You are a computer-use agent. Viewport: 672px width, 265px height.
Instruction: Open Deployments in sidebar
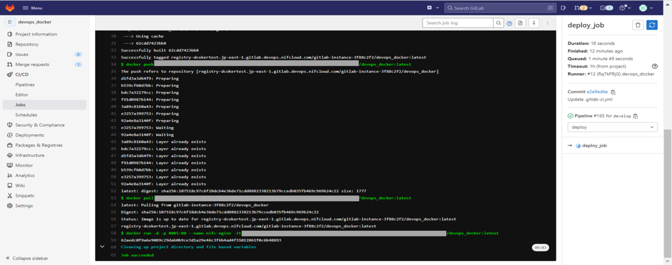pyautogui.click(x=45, y=135)
